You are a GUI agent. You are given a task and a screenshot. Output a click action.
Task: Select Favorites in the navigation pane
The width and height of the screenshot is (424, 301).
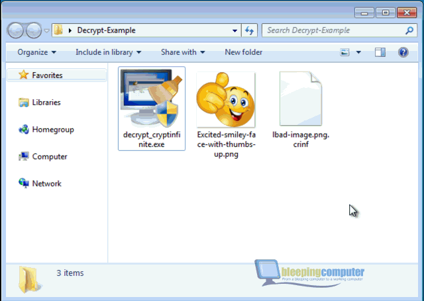tap(47, 75)
